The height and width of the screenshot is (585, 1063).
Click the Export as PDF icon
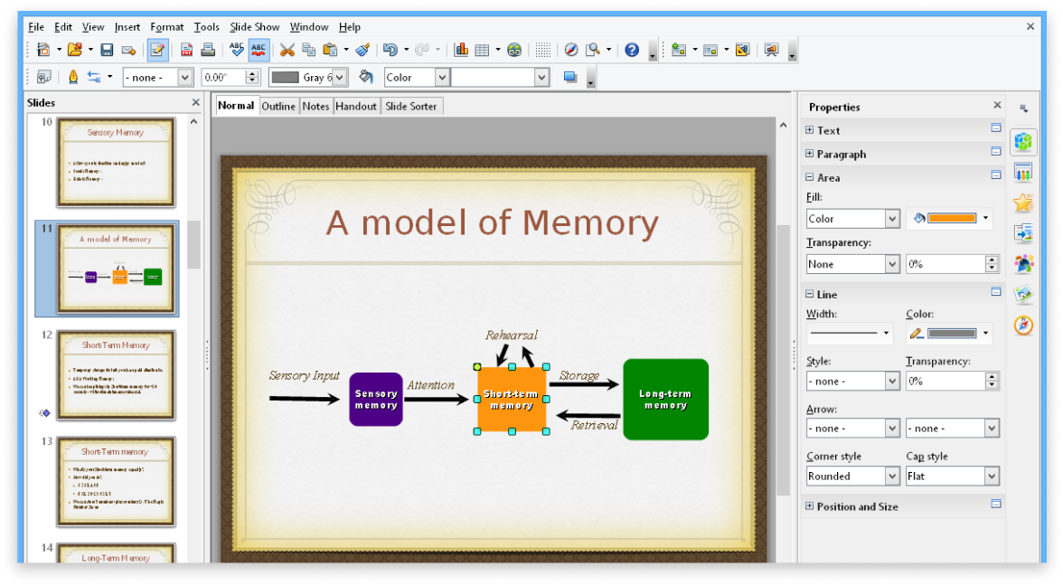pyautogui.click(x=186, y=51)
